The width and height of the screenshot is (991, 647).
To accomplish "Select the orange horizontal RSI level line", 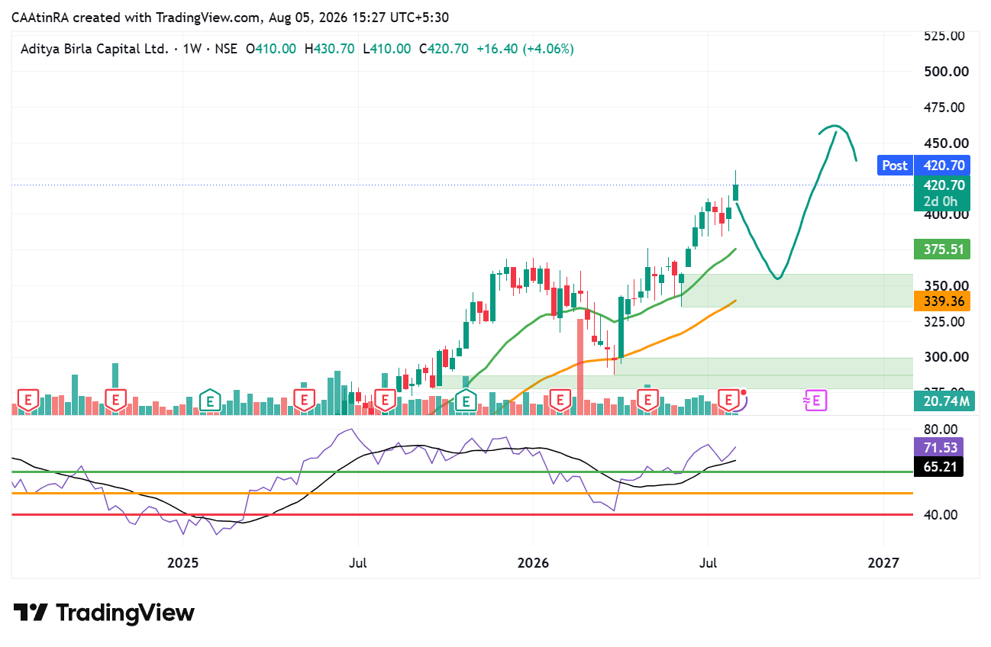I will pos(462,493).
